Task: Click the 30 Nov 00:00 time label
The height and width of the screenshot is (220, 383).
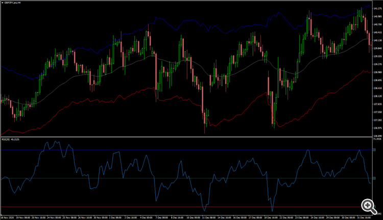Action: tap(101, 217)
